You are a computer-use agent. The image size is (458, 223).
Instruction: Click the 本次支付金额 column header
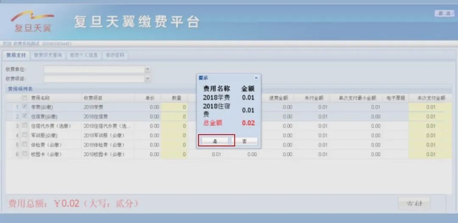431,98
